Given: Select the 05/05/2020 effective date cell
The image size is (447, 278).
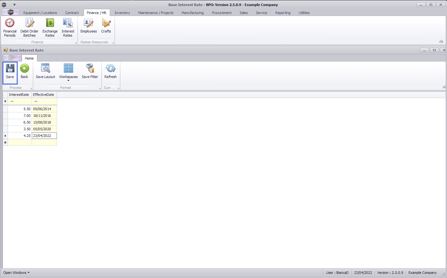Looking at the screenshot, I should (44, 129).
